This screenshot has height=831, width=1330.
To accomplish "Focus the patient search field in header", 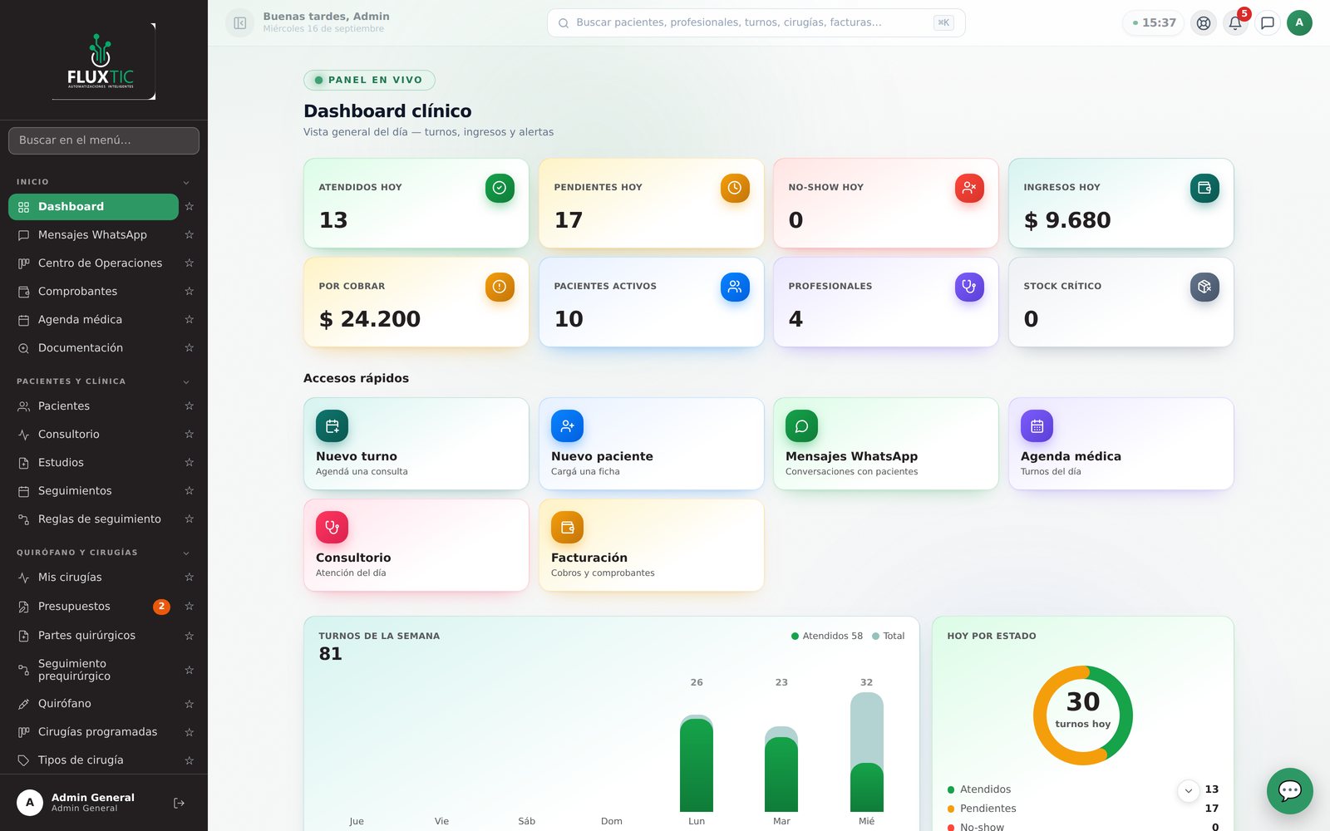I will pos(756,23).
